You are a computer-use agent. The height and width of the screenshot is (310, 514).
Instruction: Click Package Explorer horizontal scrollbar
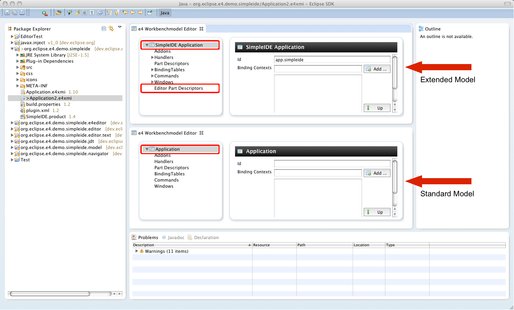(x=50, y=294)
